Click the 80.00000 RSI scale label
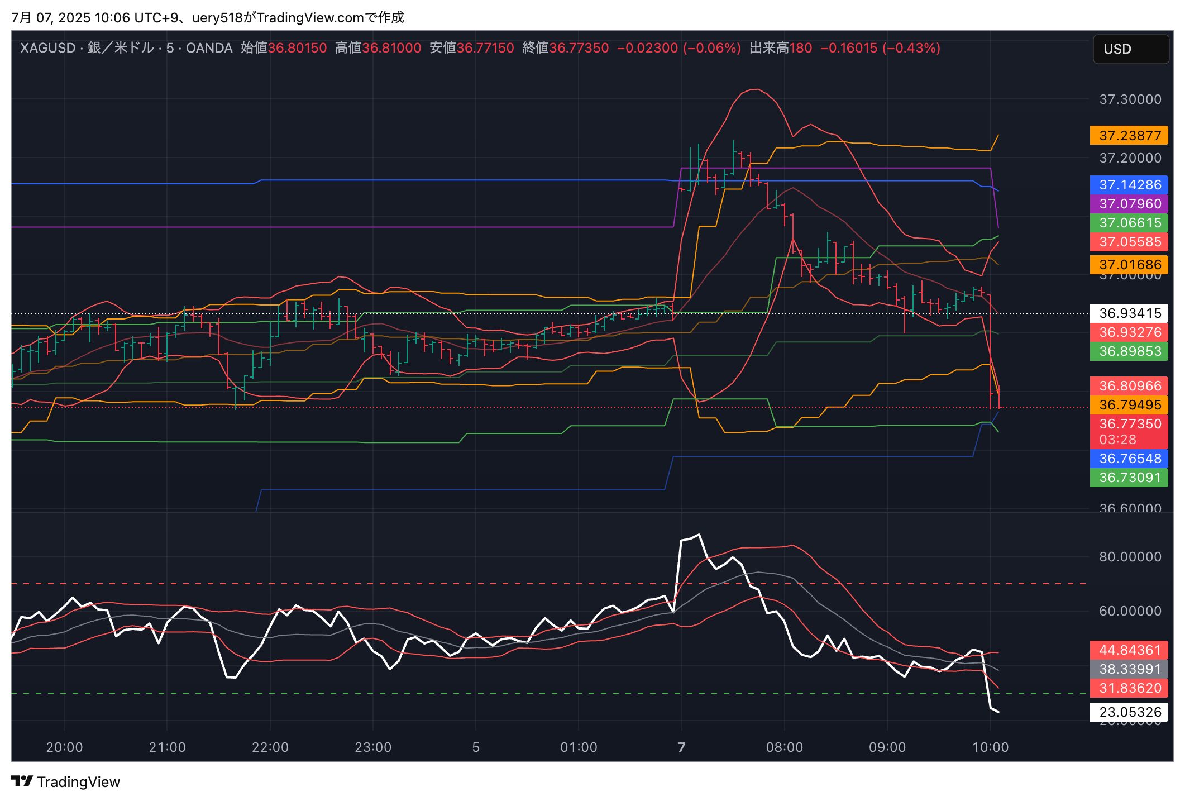Screen dimensions: 1185x801 [1130, 557]
